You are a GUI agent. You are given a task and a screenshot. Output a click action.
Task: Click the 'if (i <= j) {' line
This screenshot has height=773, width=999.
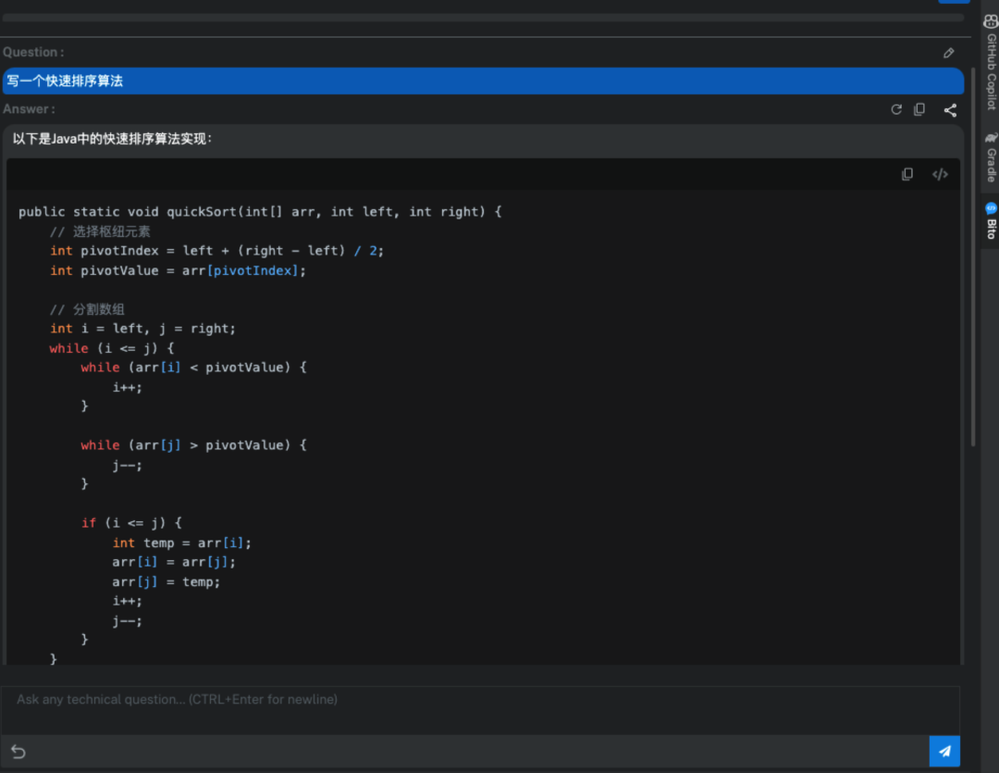click(131, 523)
